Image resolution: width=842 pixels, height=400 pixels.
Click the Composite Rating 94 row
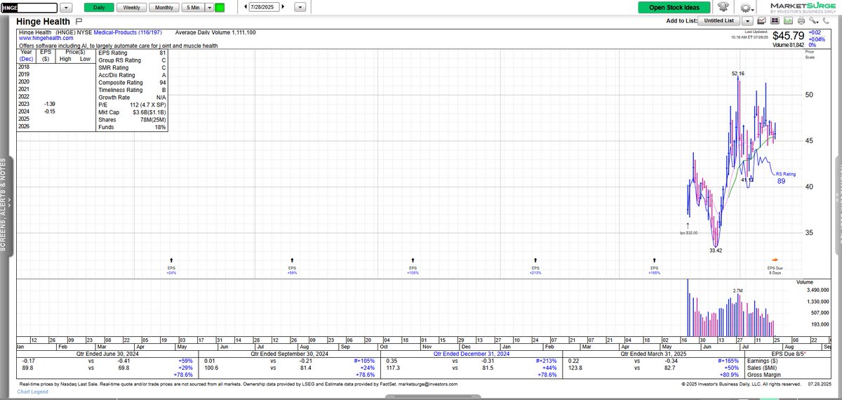click(133, 84)
